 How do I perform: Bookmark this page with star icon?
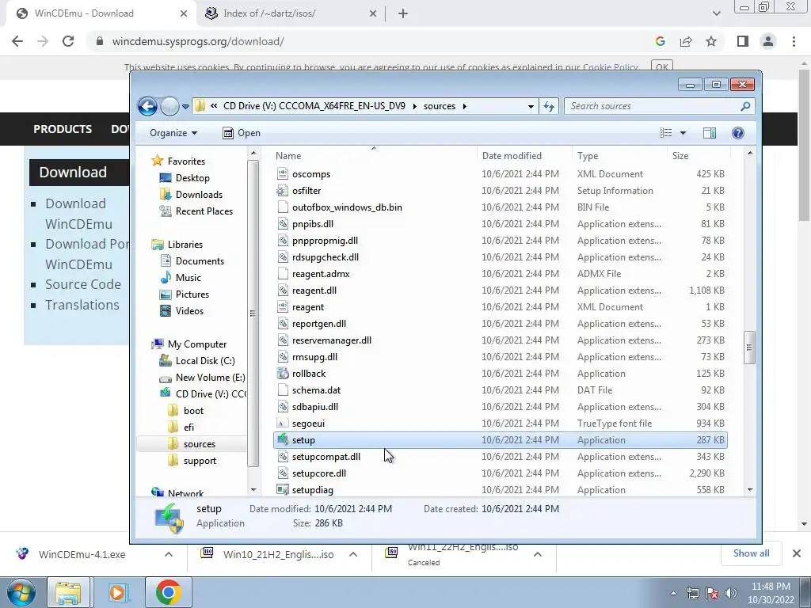pos(711,41)
